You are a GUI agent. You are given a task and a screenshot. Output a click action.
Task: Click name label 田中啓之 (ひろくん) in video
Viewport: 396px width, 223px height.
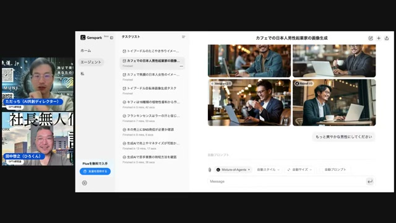click(24, 156)
